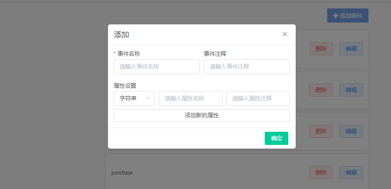Screen dimensions: 391x189
Task: Click the 事件名称 input field
Action: tap(157, 67)
